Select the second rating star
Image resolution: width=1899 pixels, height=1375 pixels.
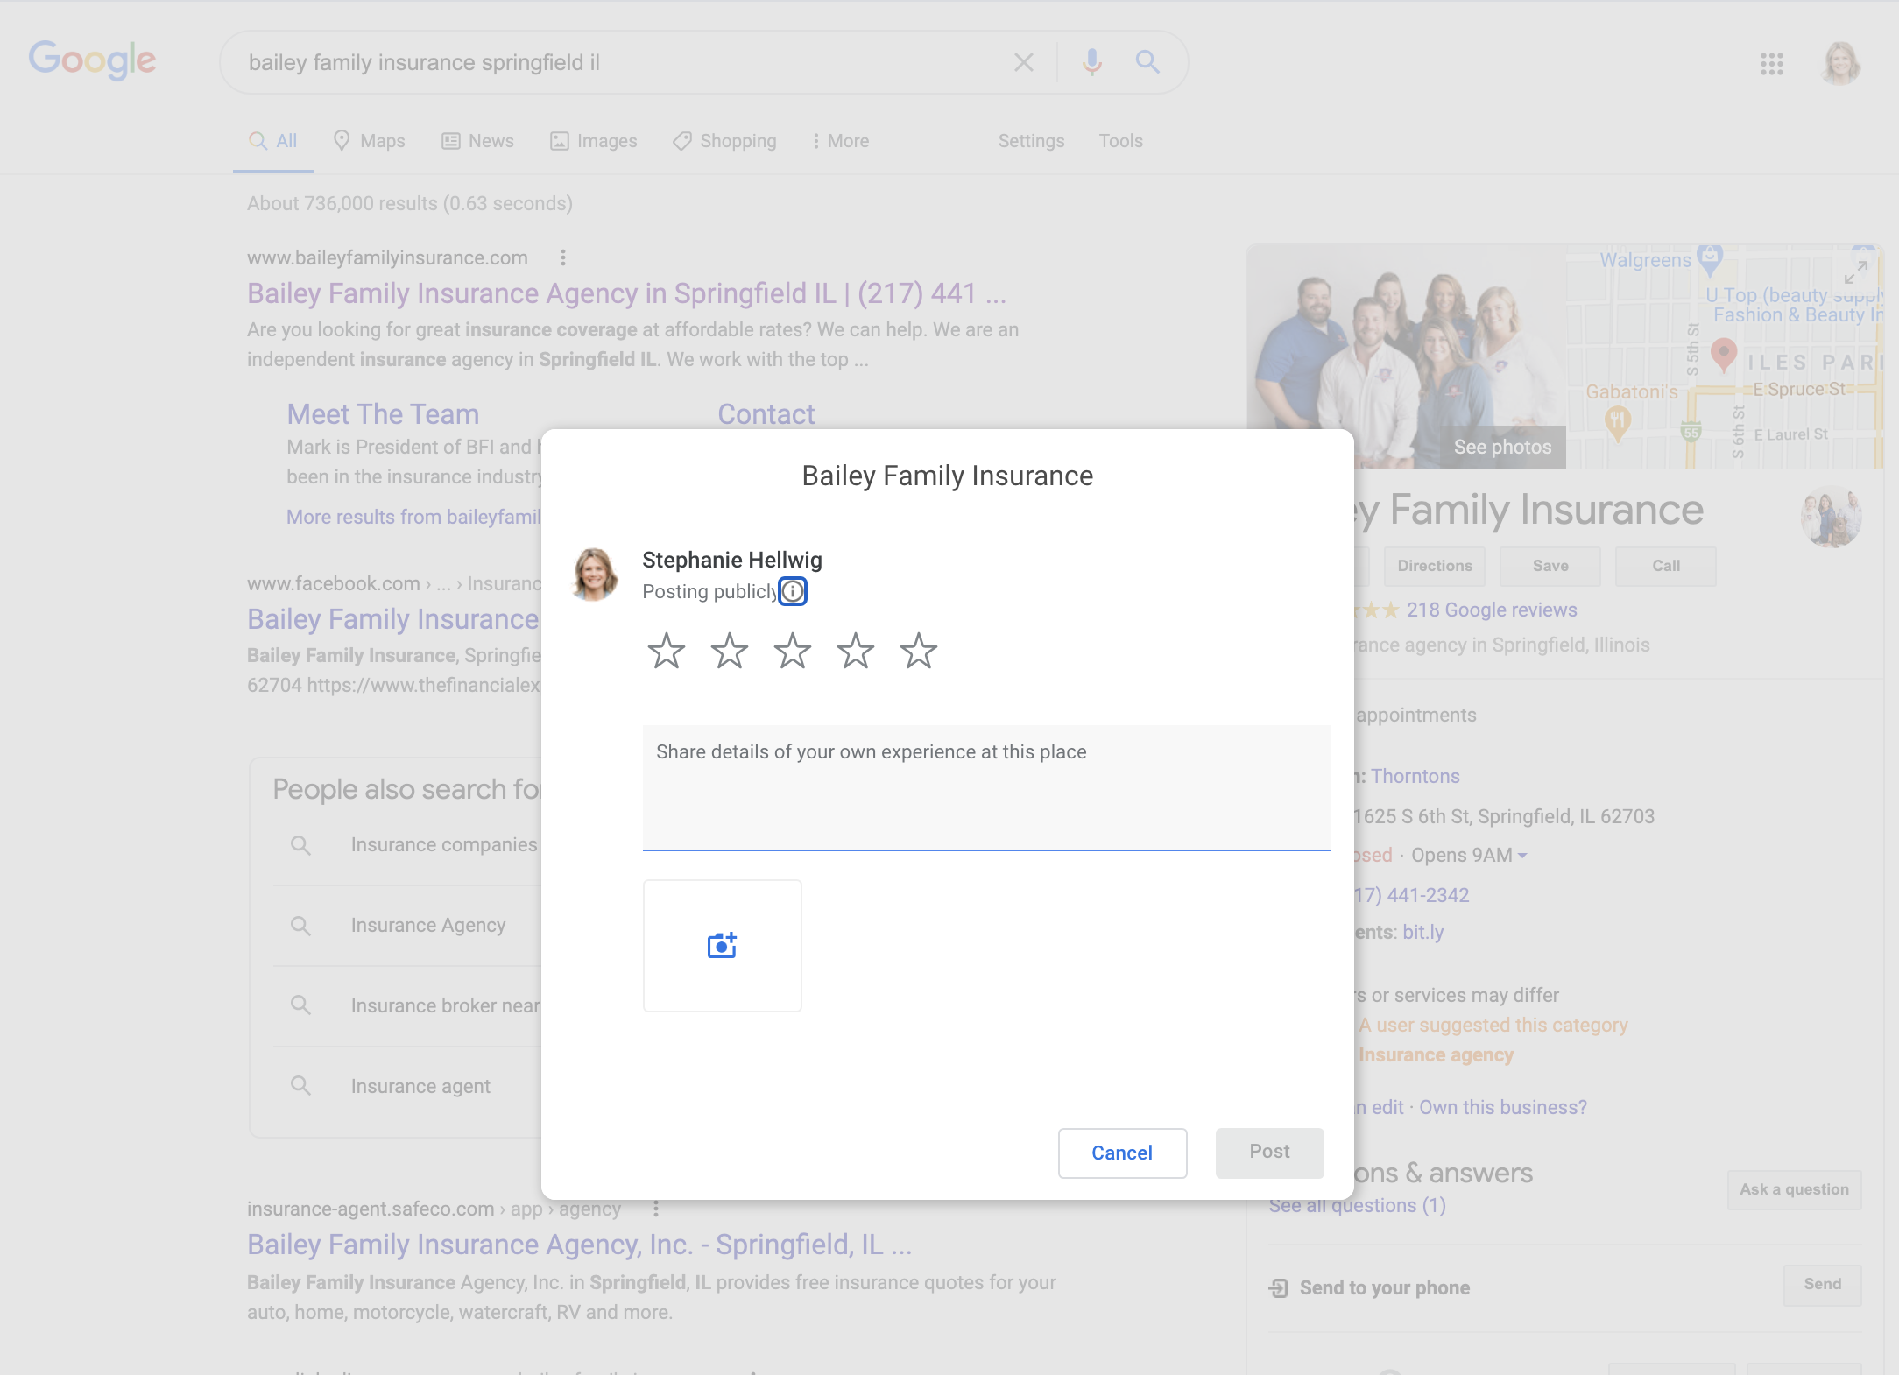[729, 651]
